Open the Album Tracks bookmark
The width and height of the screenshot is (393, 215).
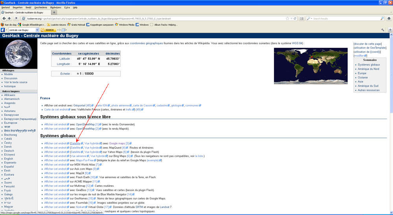pos(163,25)
